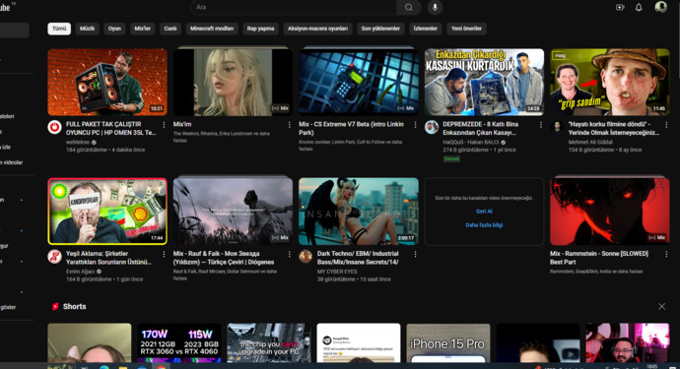Select the Aksiyon-macera oyunları chip
This screenshot has height=369, width=680.
click(x=318, y=29)
